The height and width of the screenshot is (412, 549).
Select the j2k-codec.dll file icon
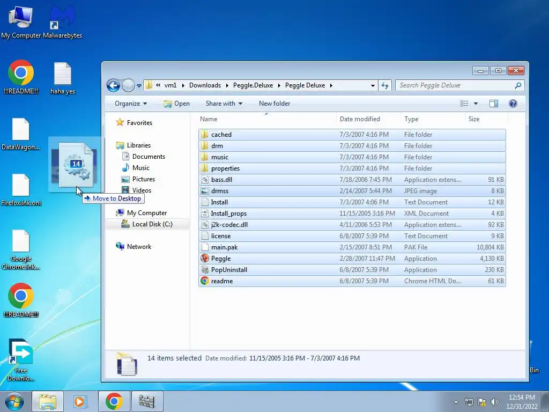[204, 225]
